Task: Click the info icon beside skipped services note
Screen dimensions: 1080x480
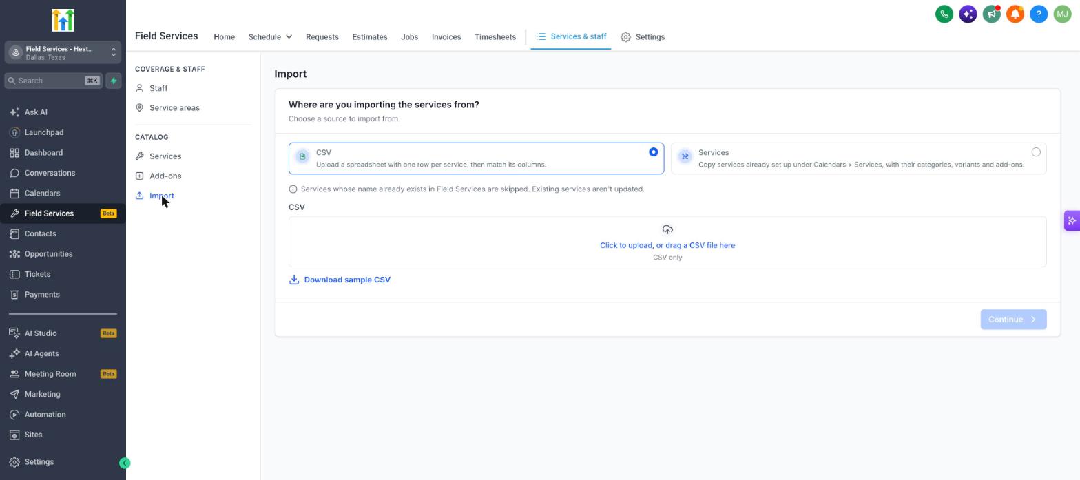Action: tap(293, 189)
